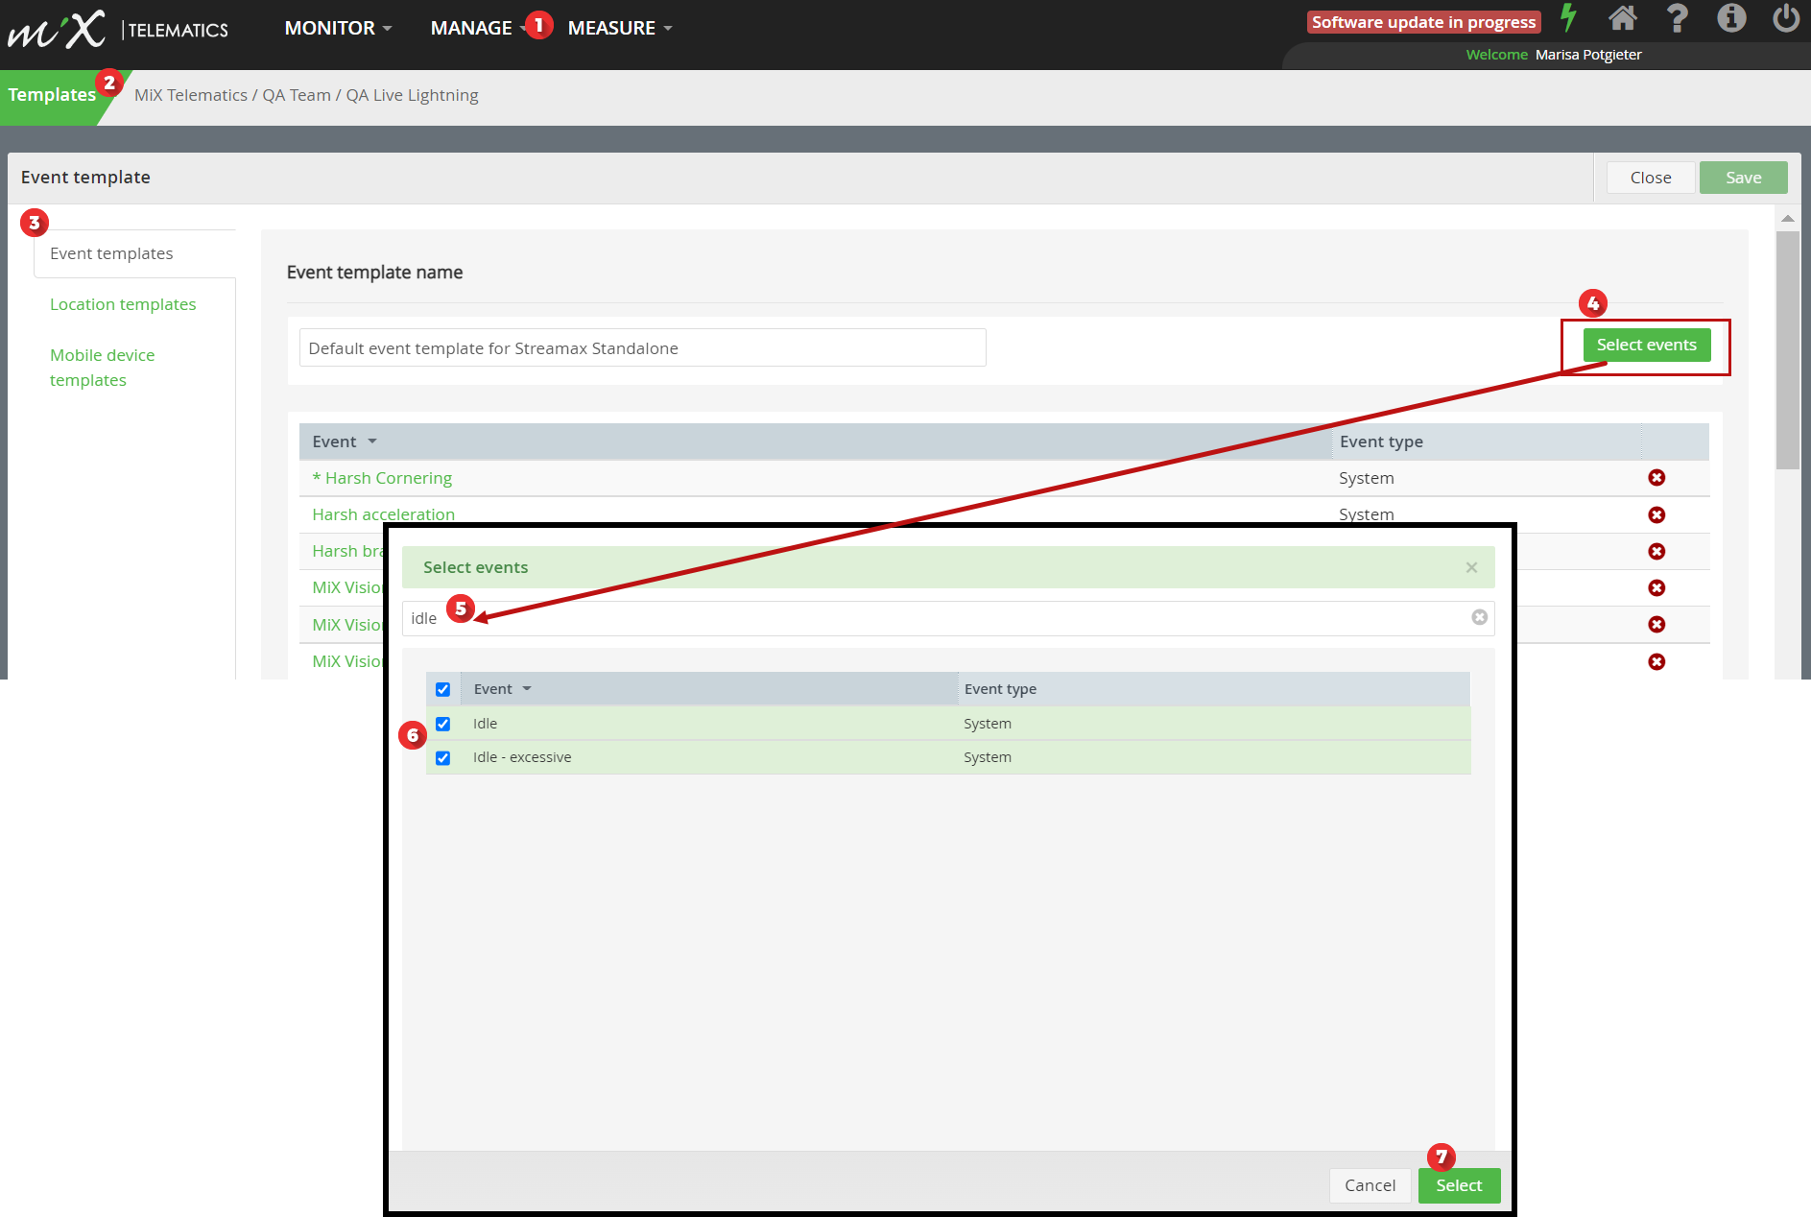Remove the third MiX Vision event row

(x=1656, y=661)
